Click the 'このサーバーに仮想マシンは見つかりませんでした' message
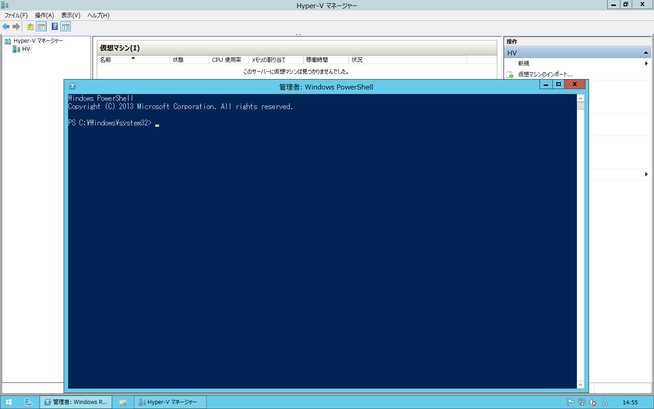 pos(296,72)
